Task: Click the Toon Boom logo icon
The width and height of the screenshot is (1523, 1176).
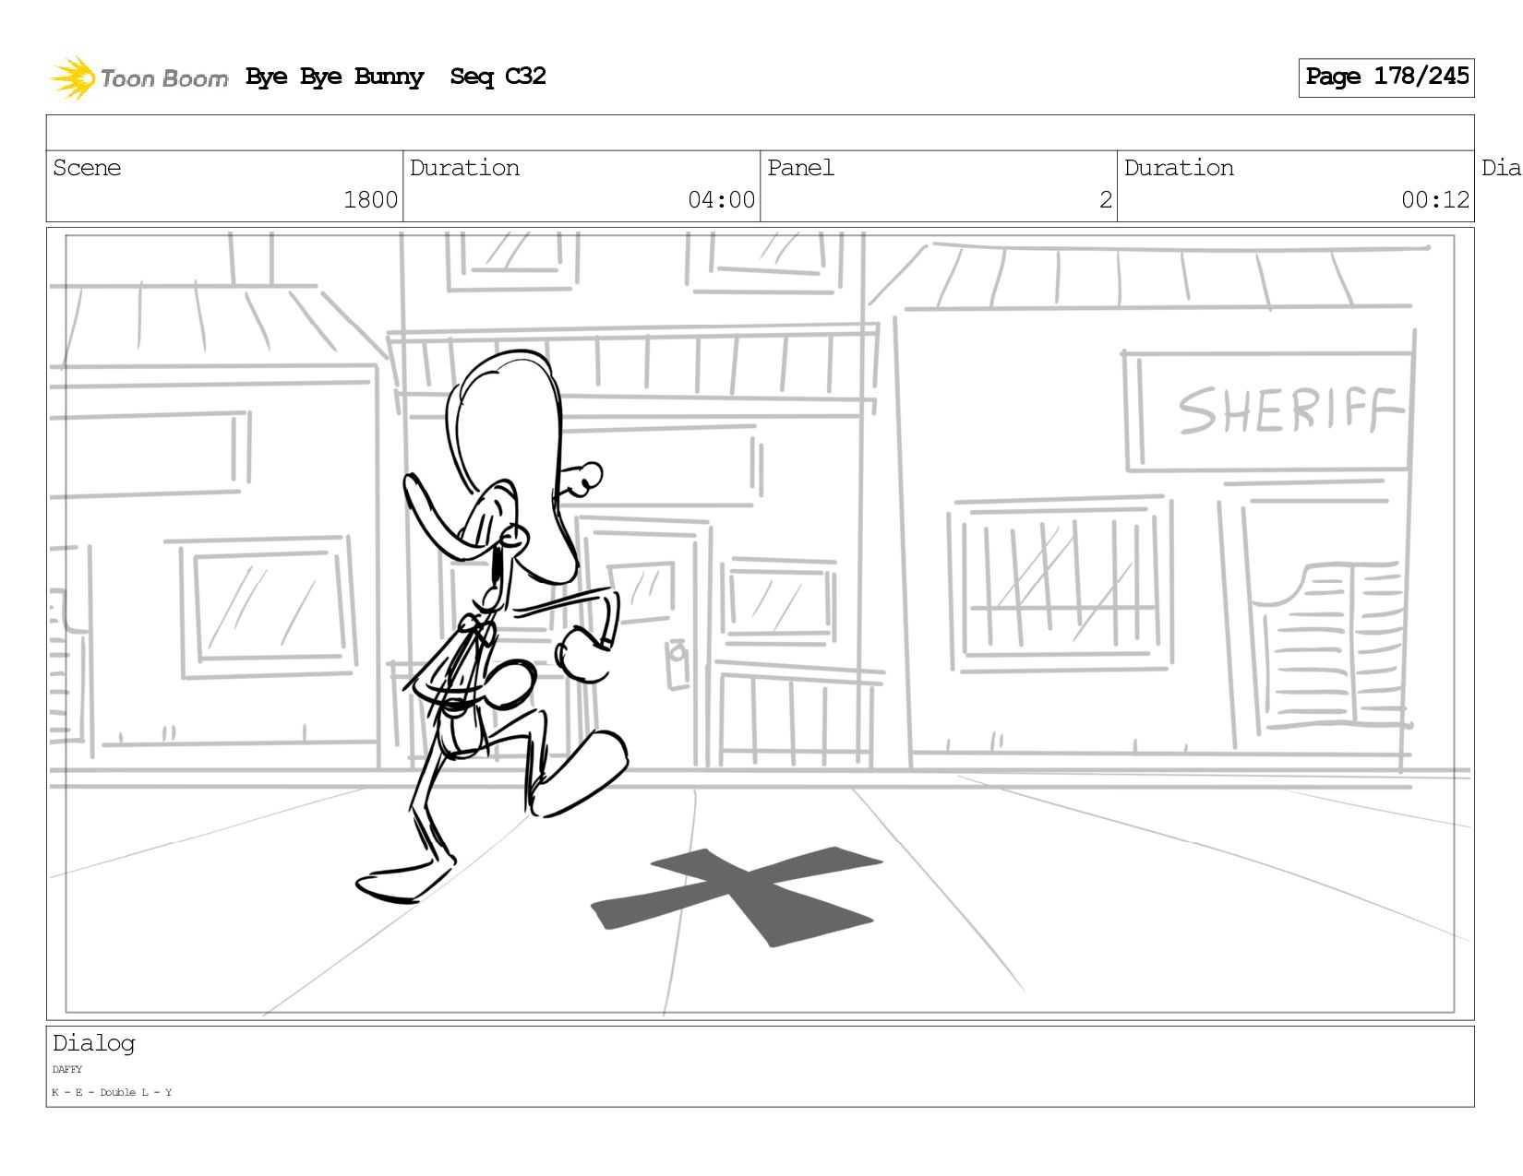Action: (x=72, y=77)
